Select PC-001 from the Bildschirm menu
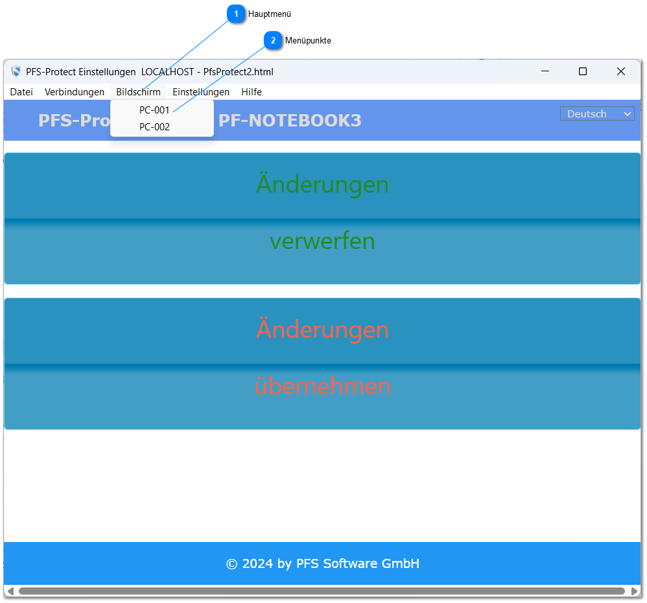 (154, 110)
